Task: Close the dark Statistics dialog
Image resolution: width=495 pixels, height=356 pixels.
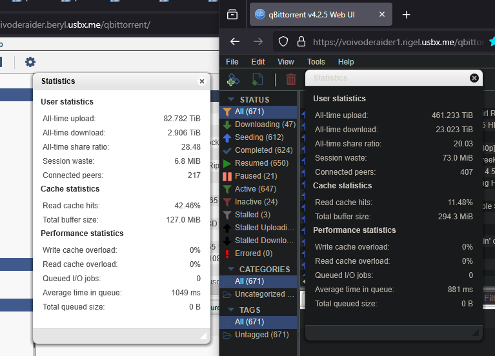Action: [474, 78]
